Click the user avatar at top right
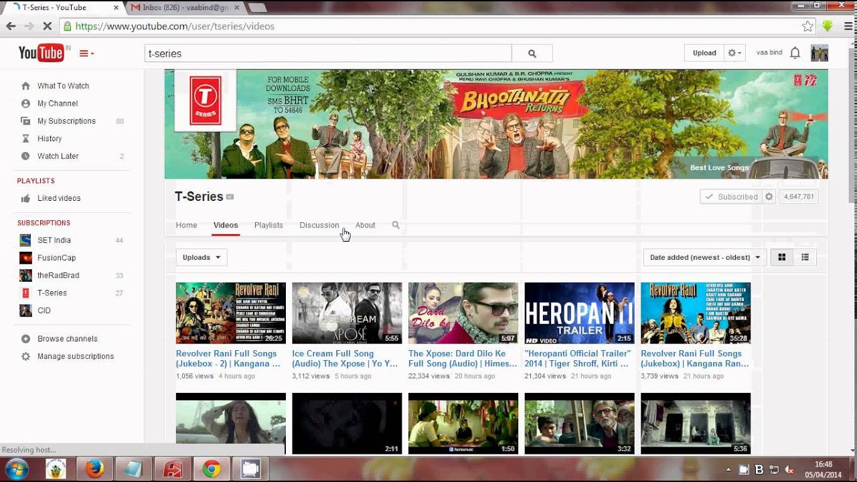Viewport: 857px width, 482px height. point(820,53)
